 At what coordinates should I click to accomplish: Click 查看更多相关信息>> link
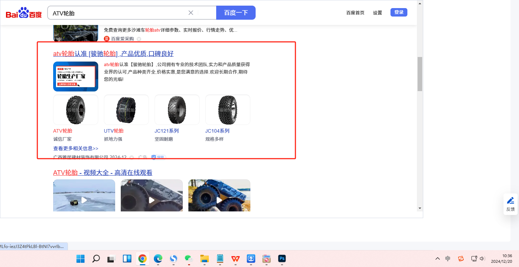tap(76, 148)
